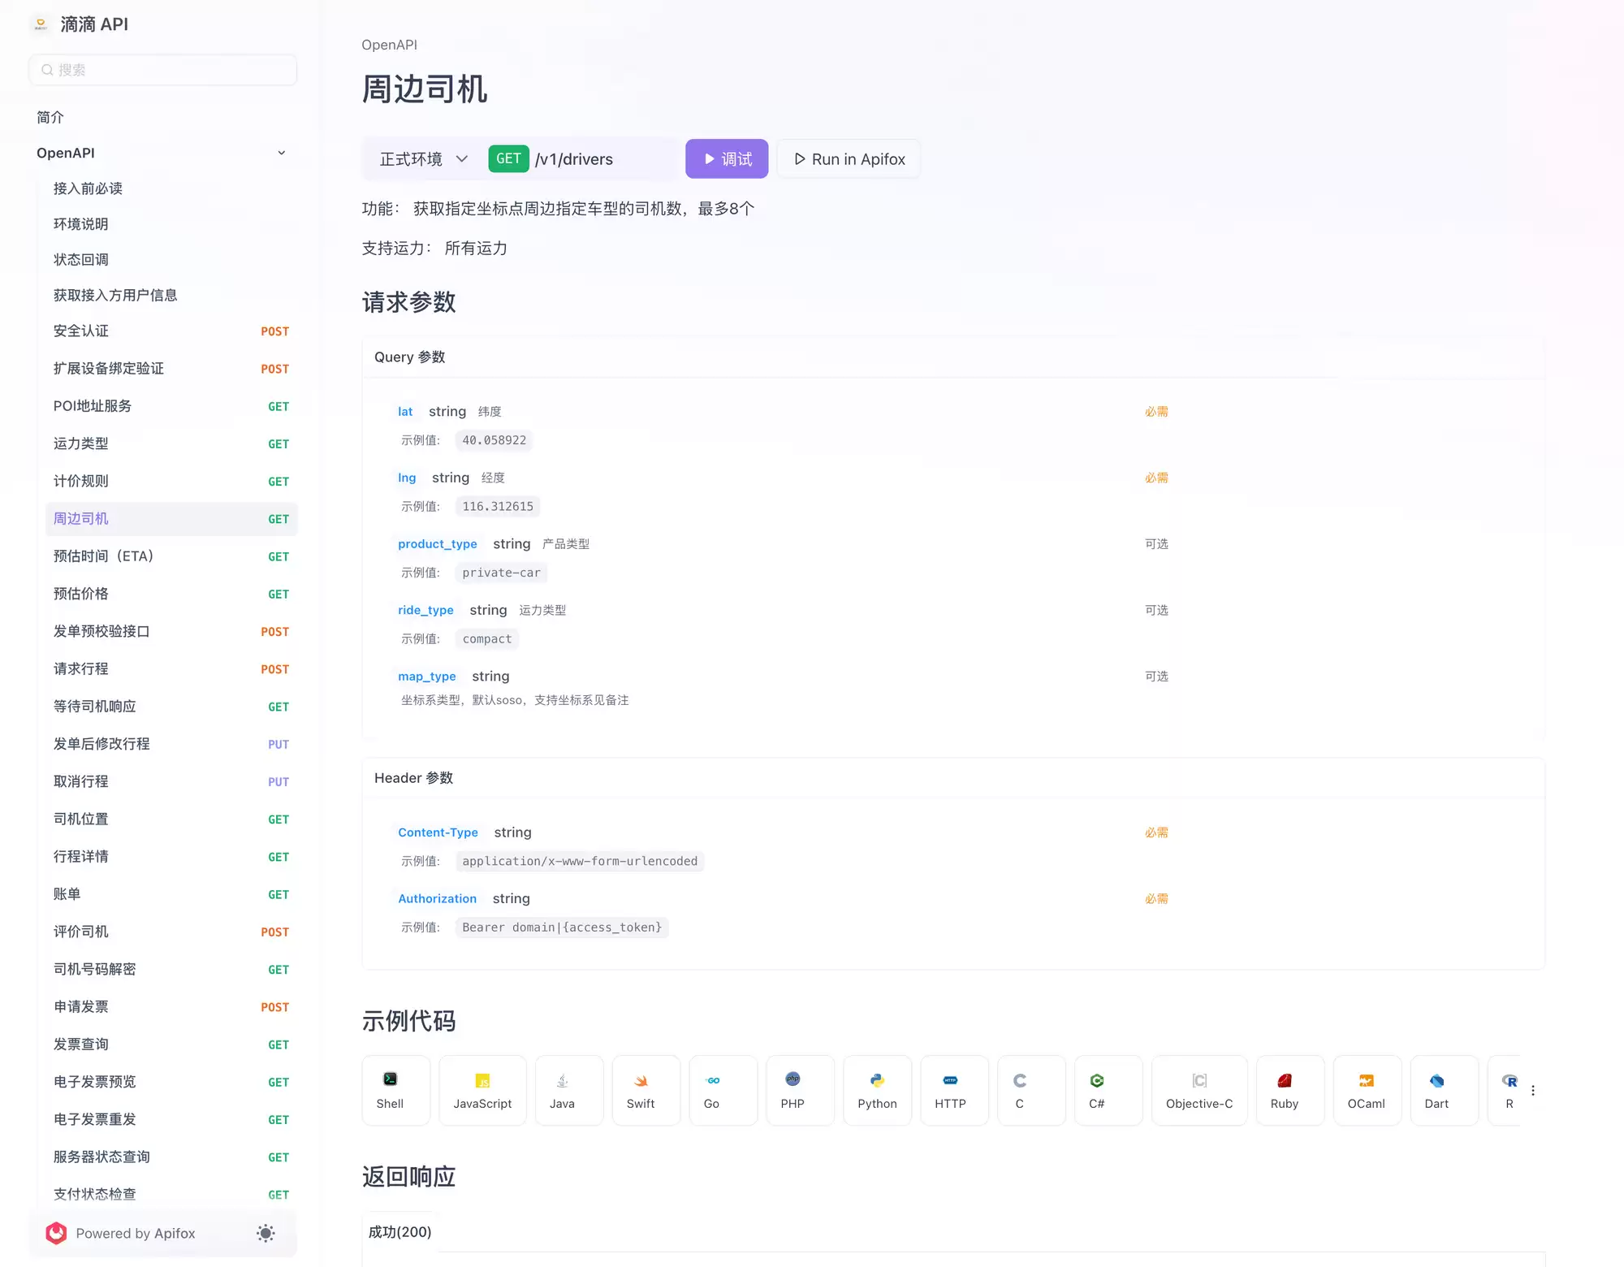The width and height of the screenshot is (1624, 1267).
Task: Select 周边司机 in the sidebar
Action: pos(171,519)
